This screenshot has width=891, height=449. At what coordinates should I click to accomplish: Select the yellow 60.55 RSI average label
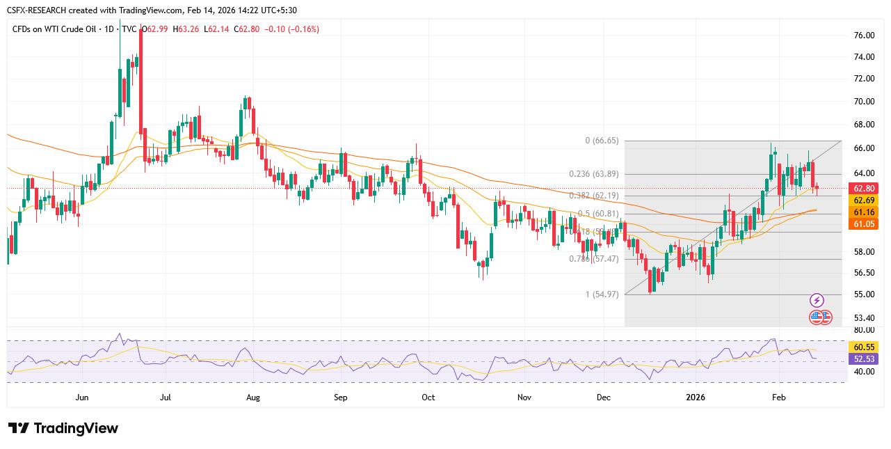(x=863, y=347)
